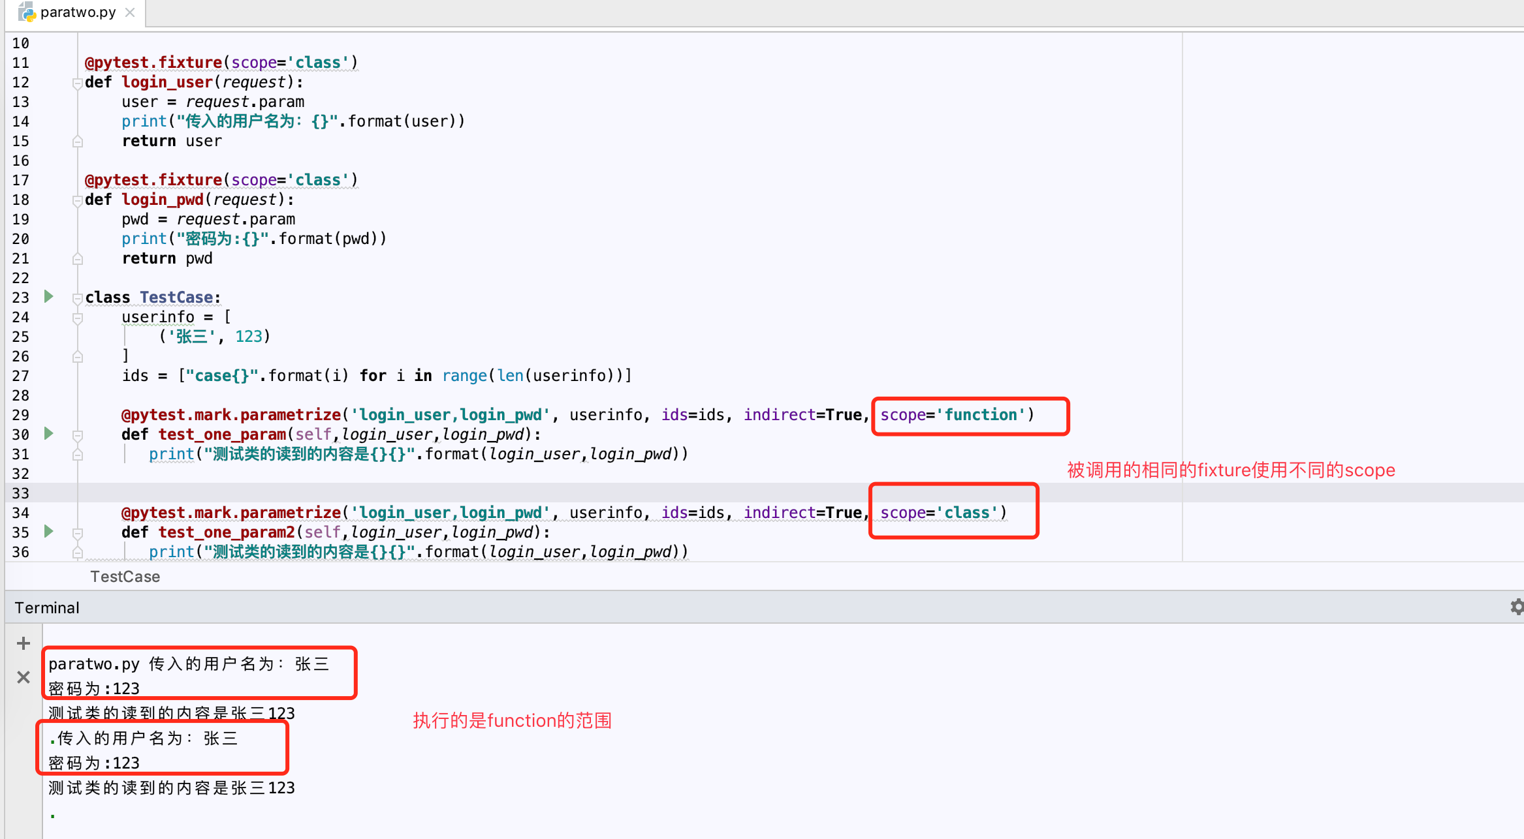Click line number 29 in the gutter
Image resolution: width=1524 pixels, height=839 pixels.
(20, 414)
